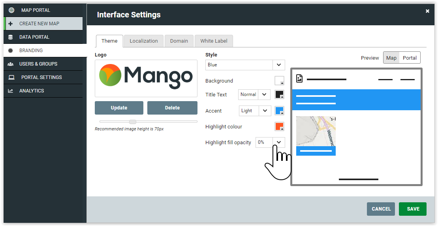This screenshot has width=438, height=226.
Task: Click the Users & Groups people icon
Action: (11, 64)
